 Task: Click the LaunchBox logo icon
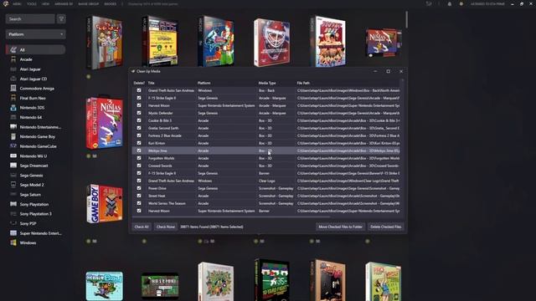coord(6,3)
